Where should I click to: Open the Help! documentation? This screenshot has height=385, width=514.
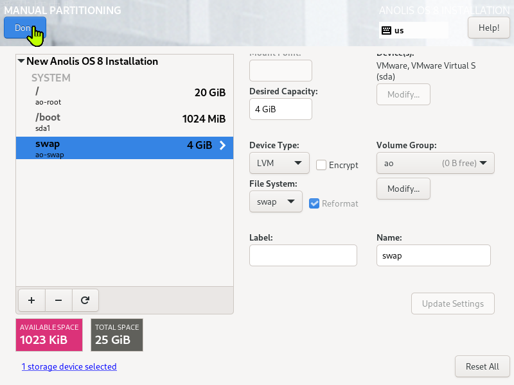489,28
